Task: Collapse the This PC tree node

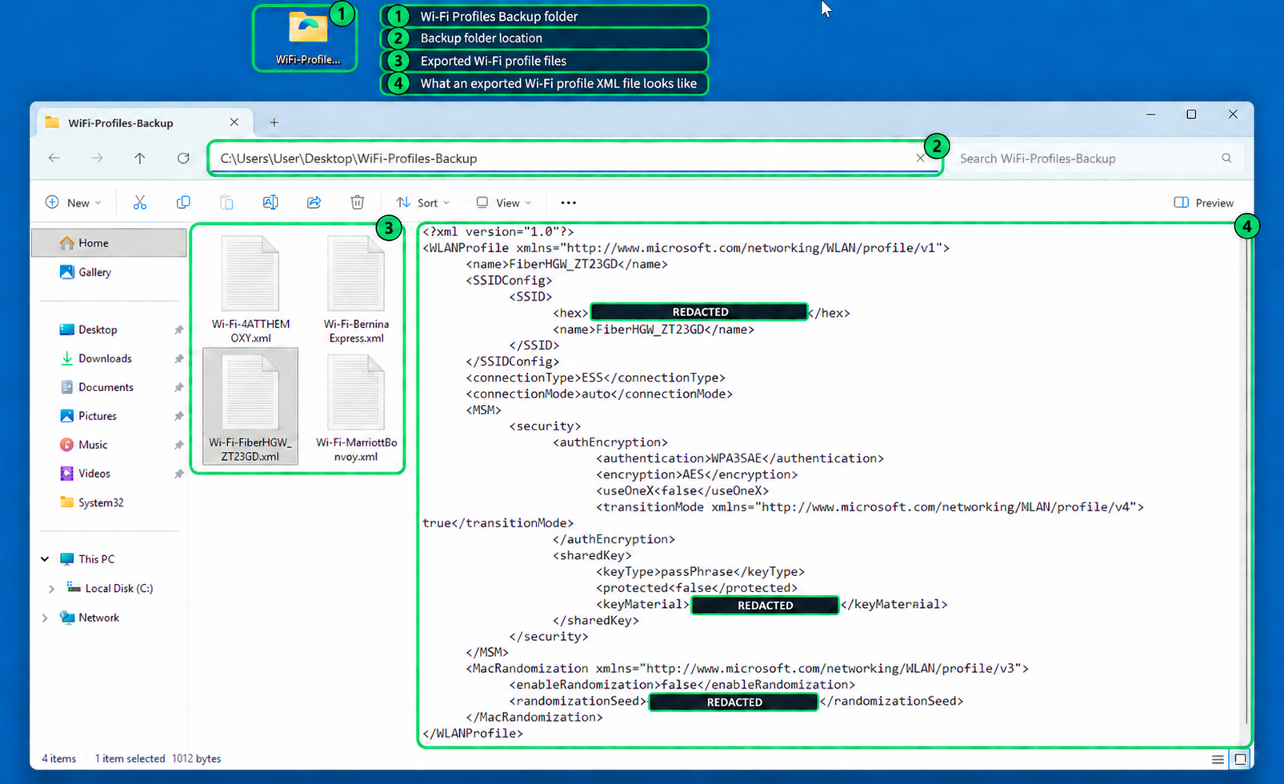Action: point(45,559)
